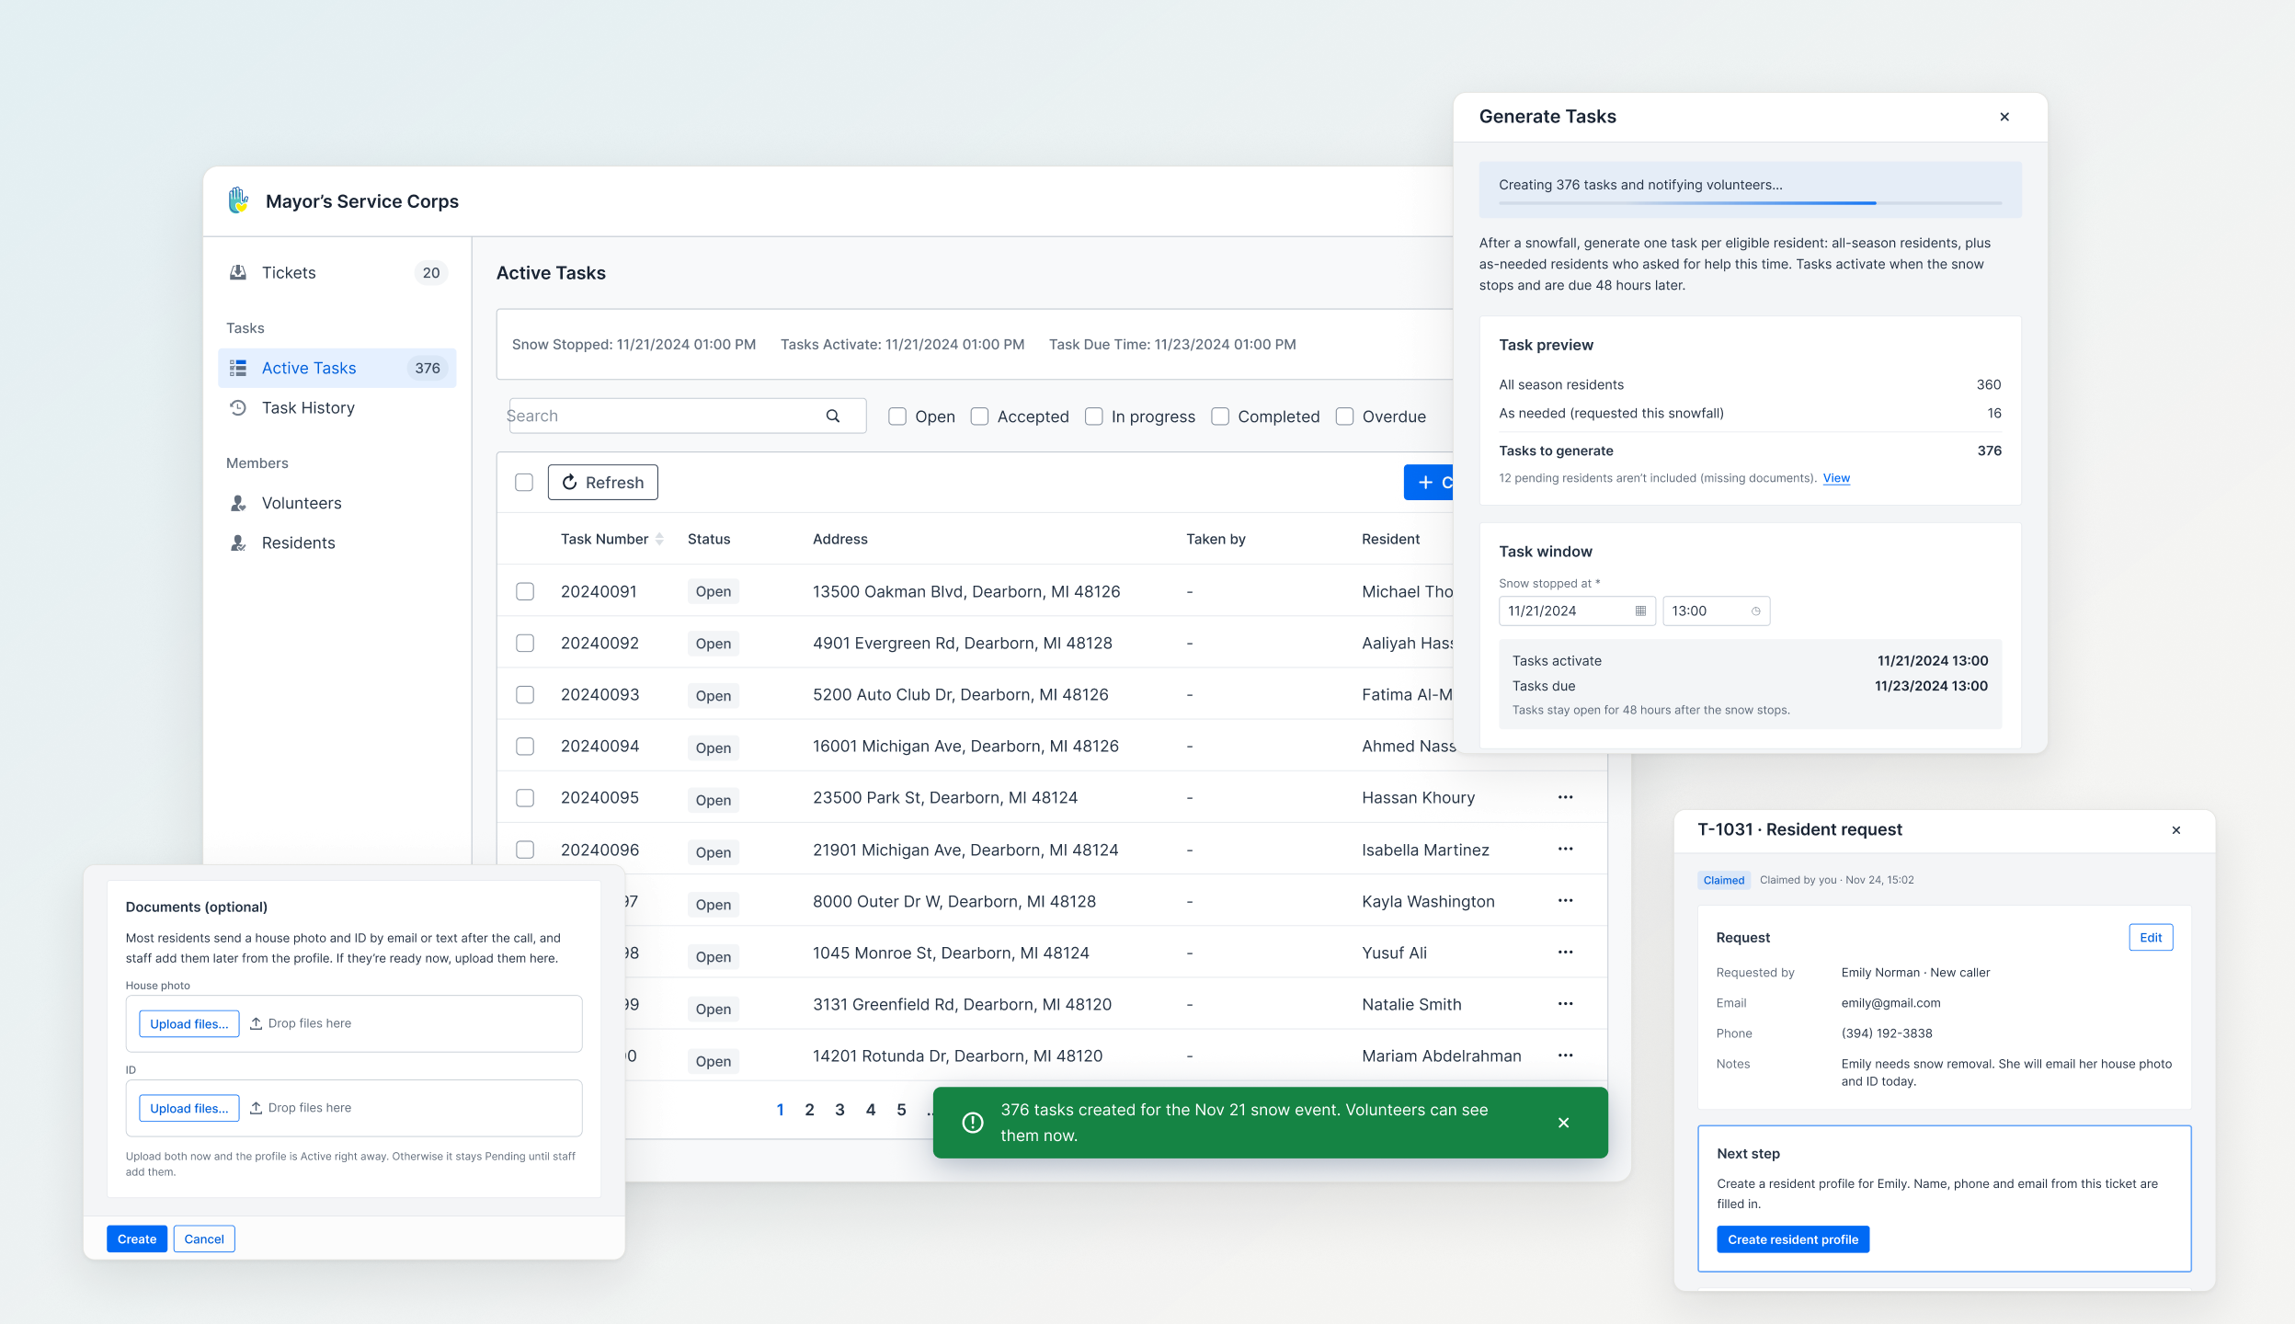Edit the resident request details
The width and height of the screenshot is (2295, 1324).
click(x=2151, y=937)
